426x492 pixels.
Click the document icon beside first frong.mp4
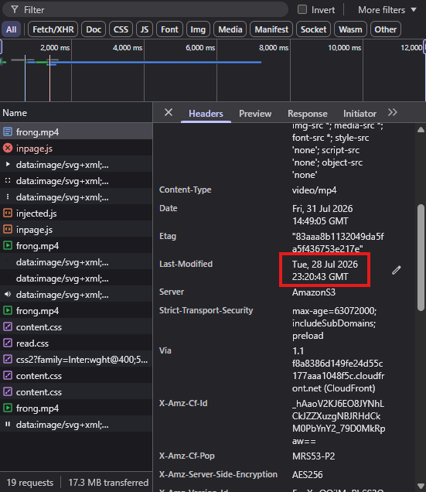tap(8, 132)
